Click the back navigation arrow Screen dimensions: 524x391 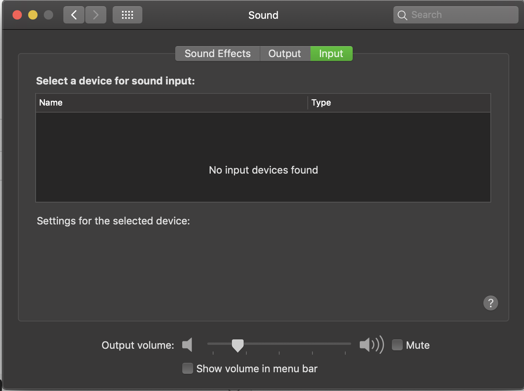[x=74, y=15]
